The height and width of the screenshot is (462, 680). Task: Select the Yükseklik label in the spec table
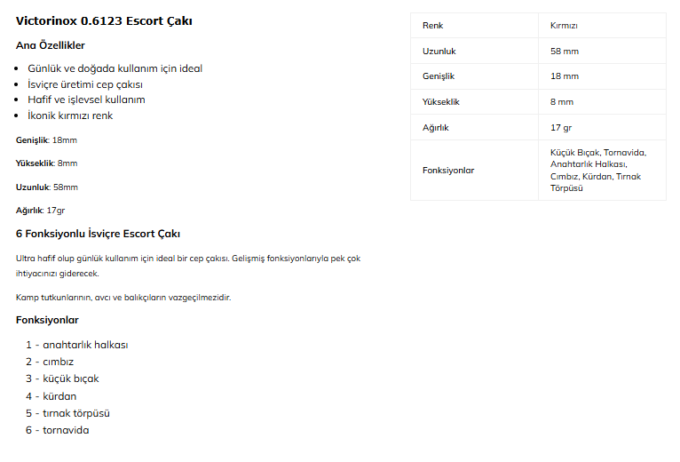(440, 102)
